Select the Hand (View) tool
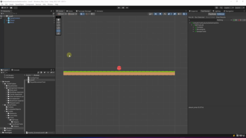 [x=58, y=20]
